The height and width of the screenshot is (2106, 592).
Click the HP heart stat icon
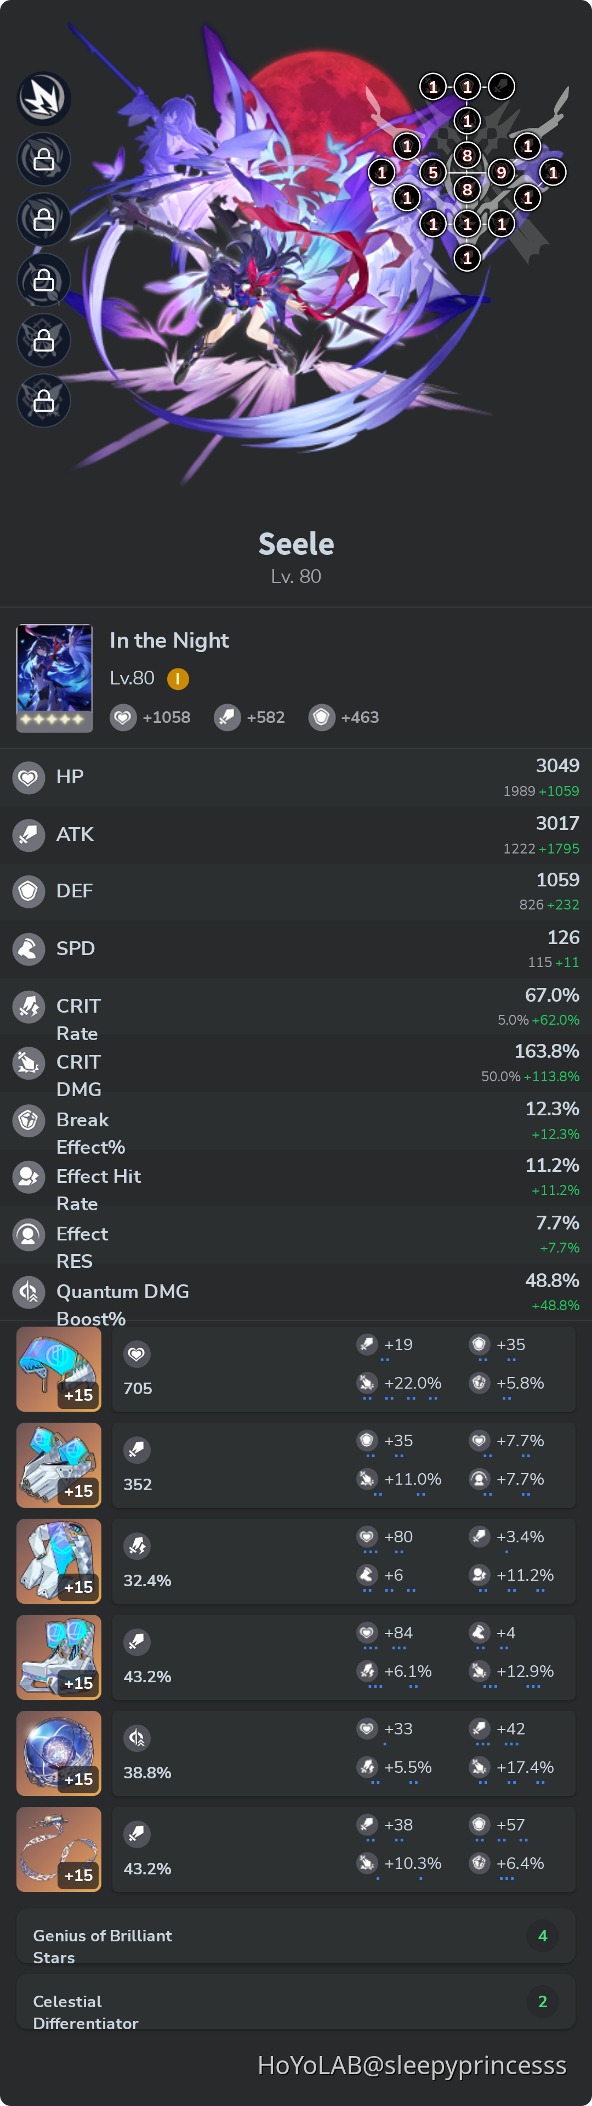[x=29, y=777]
